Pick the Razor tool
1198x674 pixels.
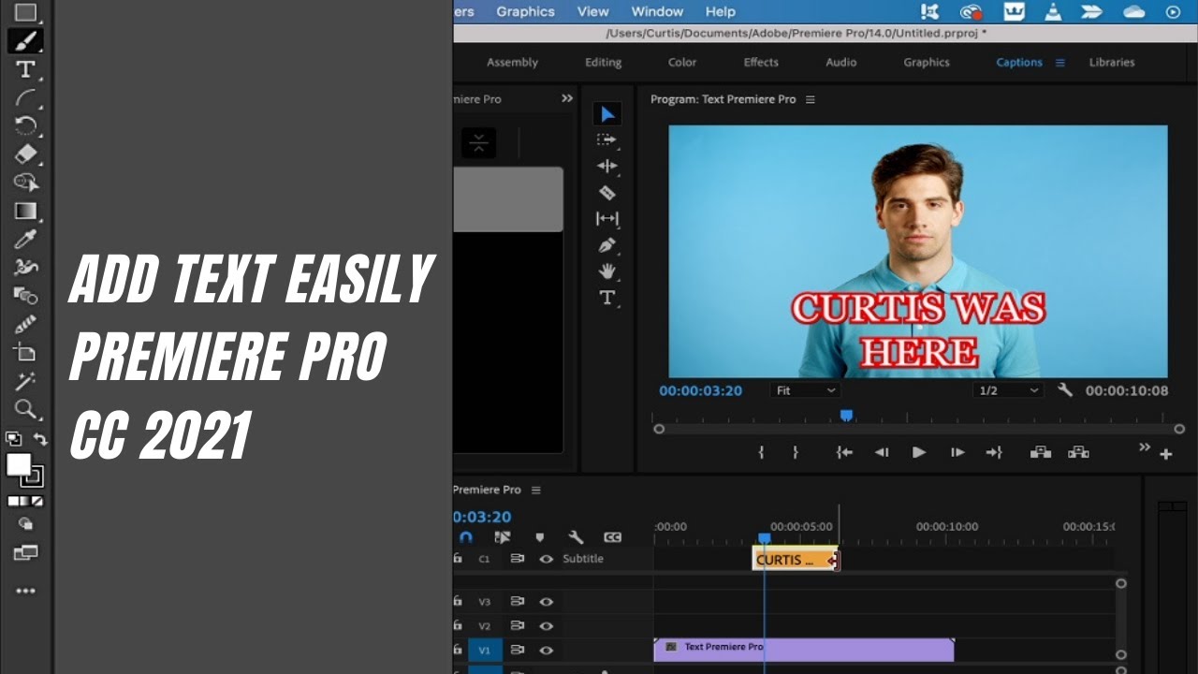click(x=607, y=193)
